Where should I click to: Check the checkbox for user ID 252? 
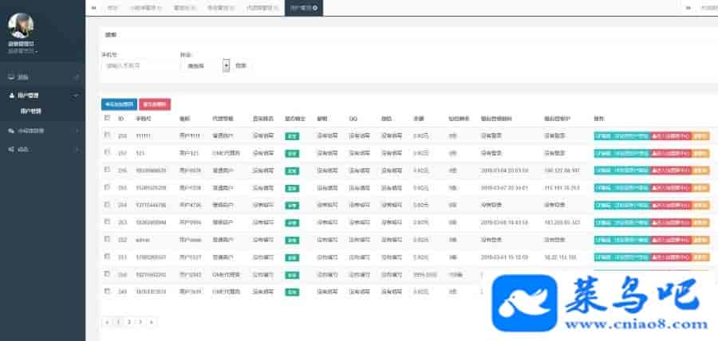pos(108,237)
